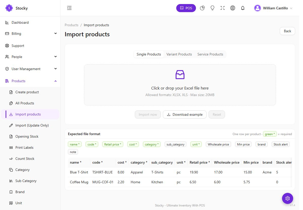This screenshot has height=210, width=303.
Task: Click the 'Retail price *' green tag
Action: (113, 144)
